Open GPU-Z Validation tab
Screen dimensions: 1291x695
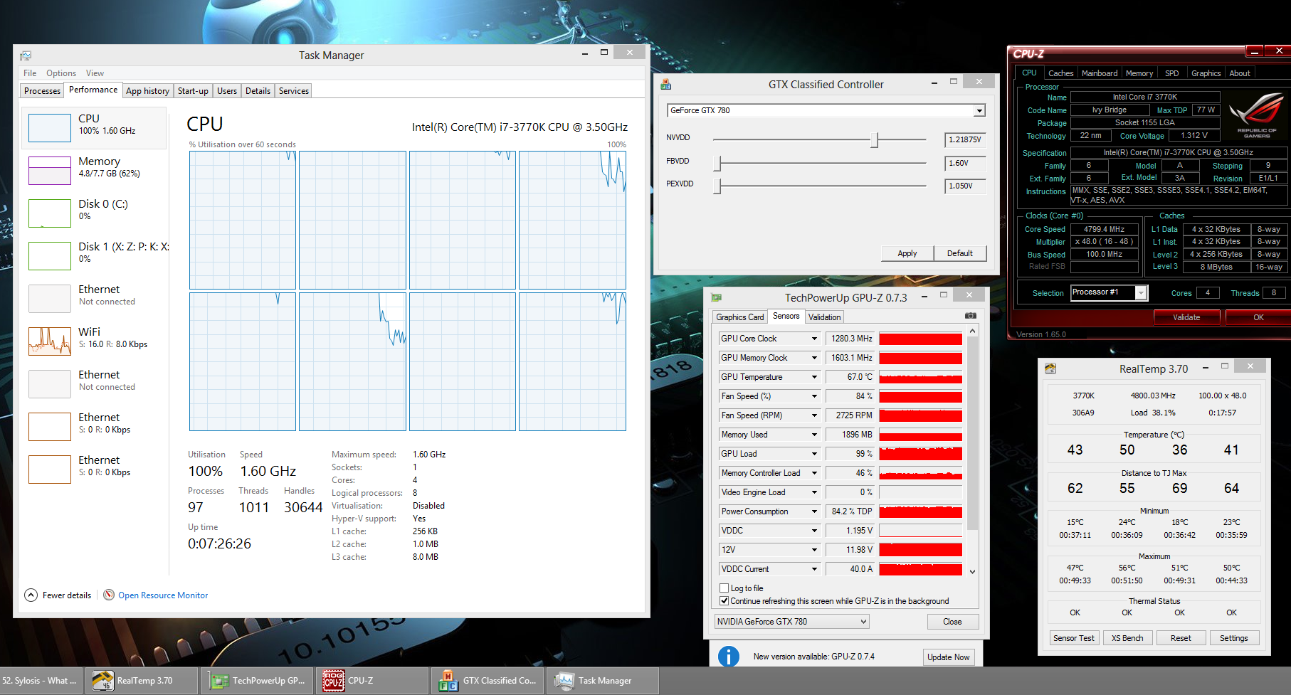click(x=824, y=317)
